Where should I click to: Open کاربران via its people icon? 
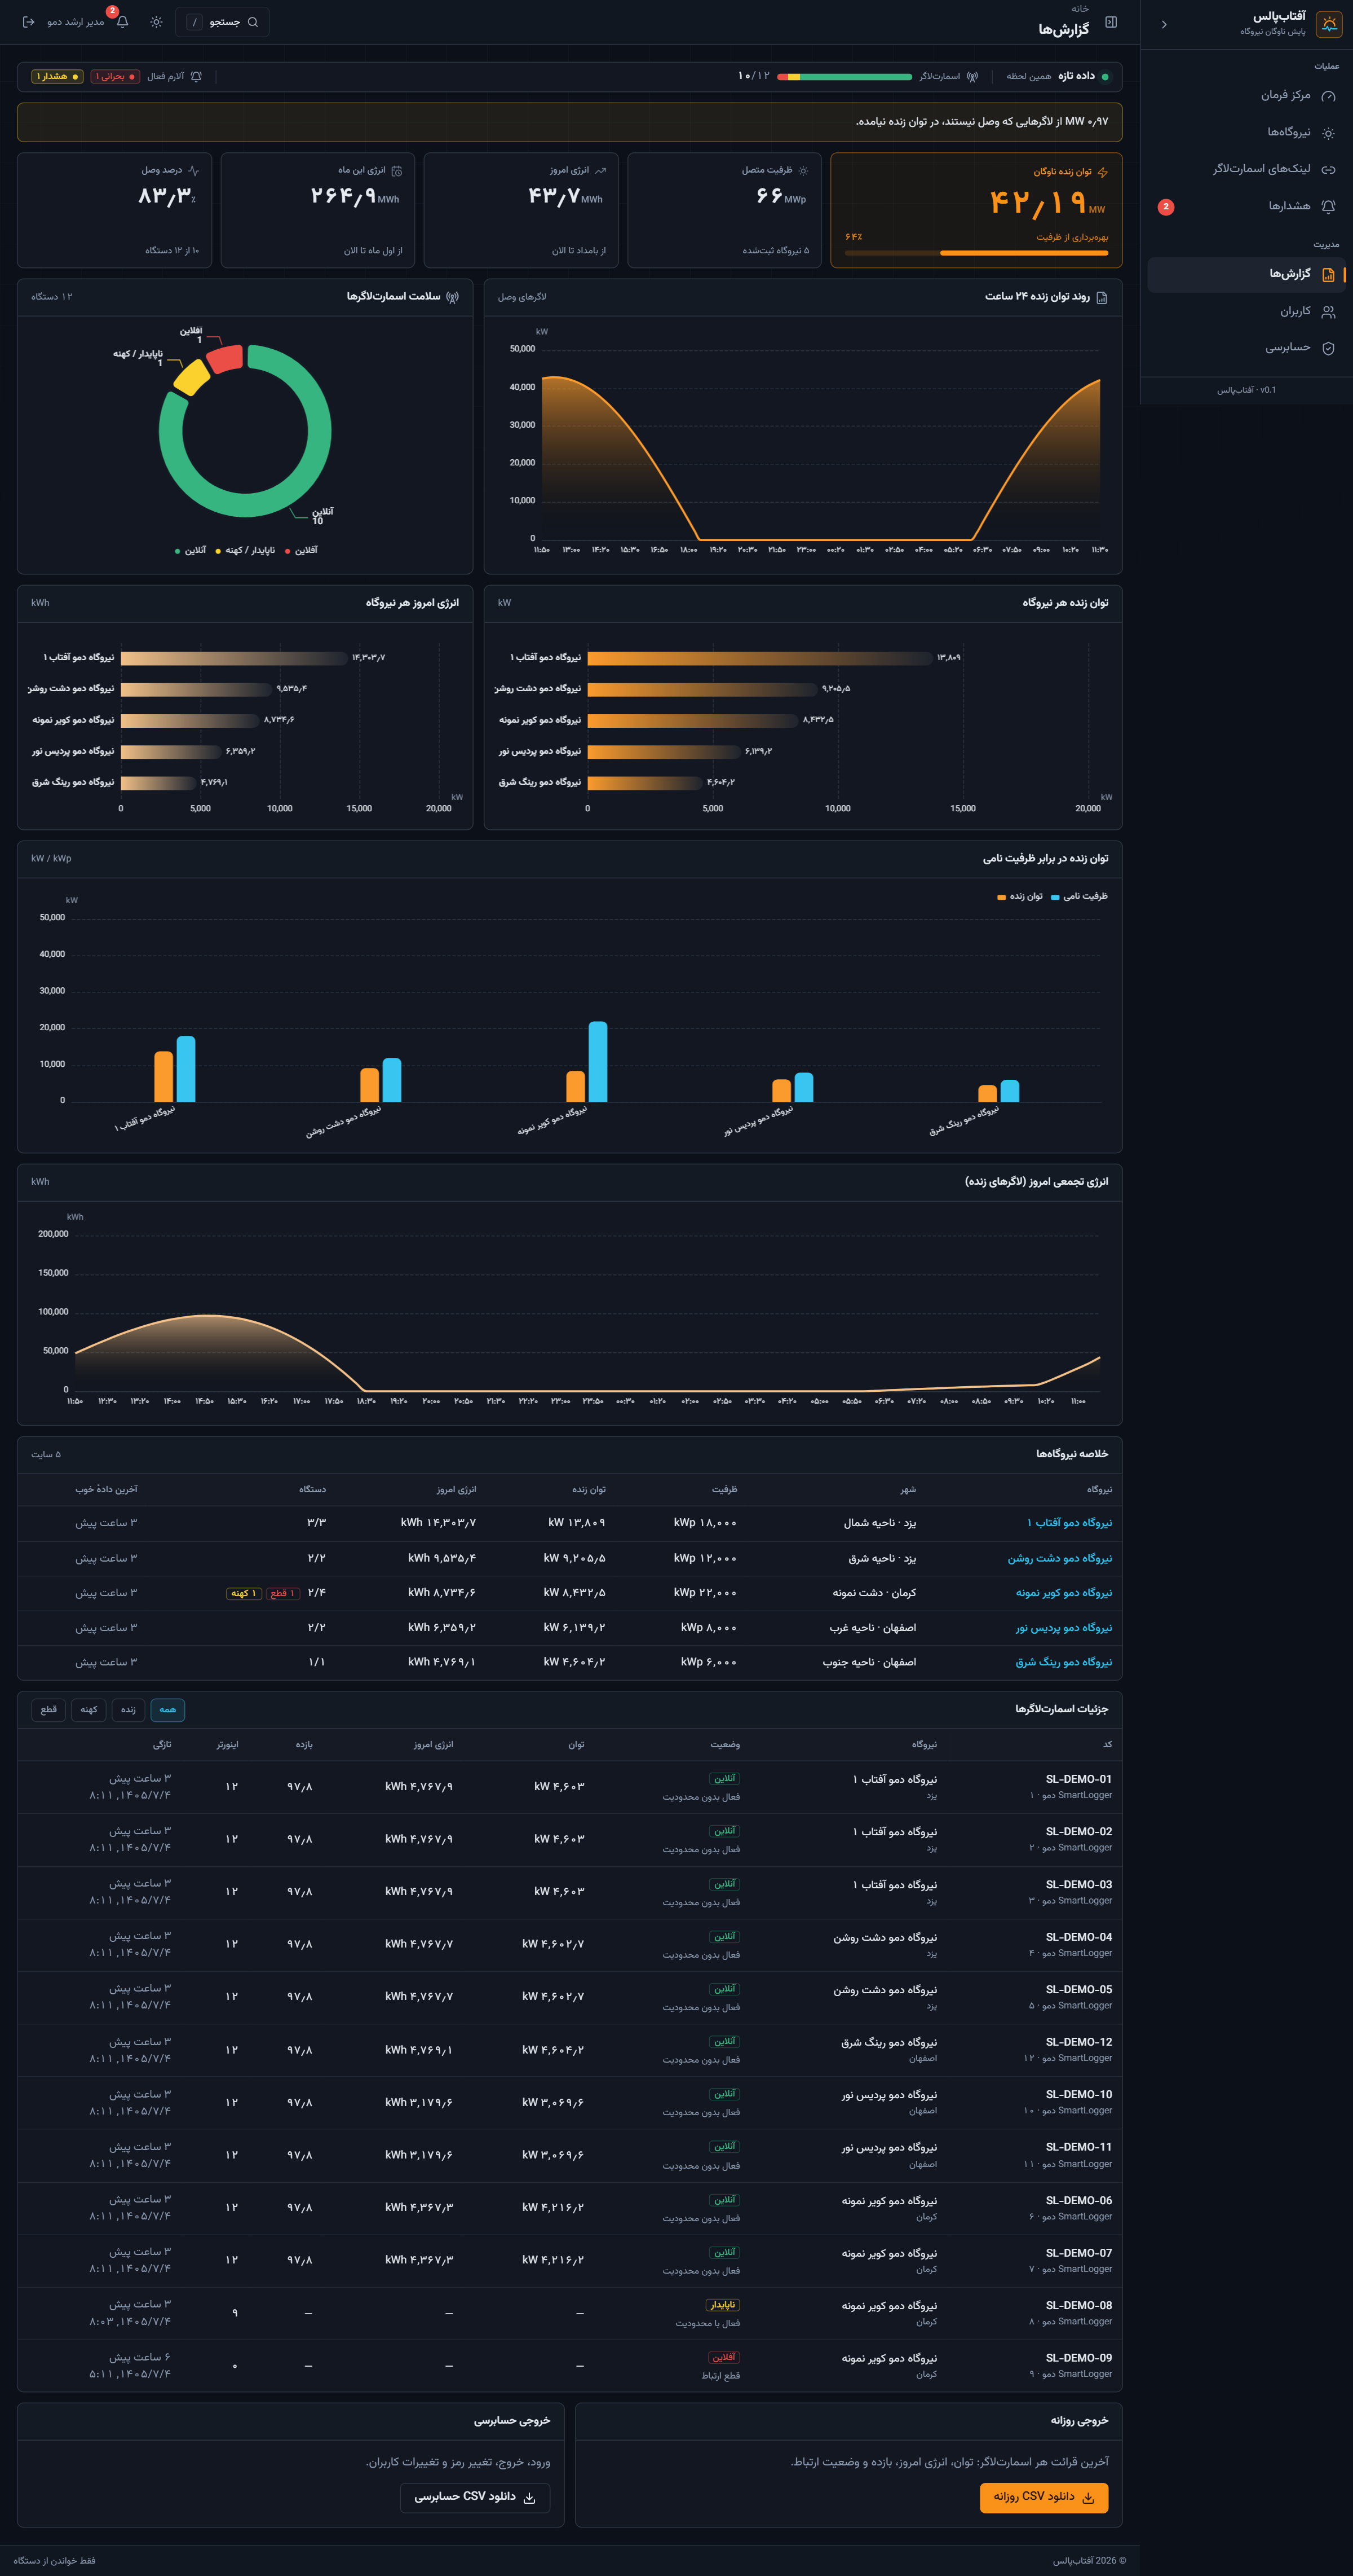pyautogui.click(x=1328, y=312)
